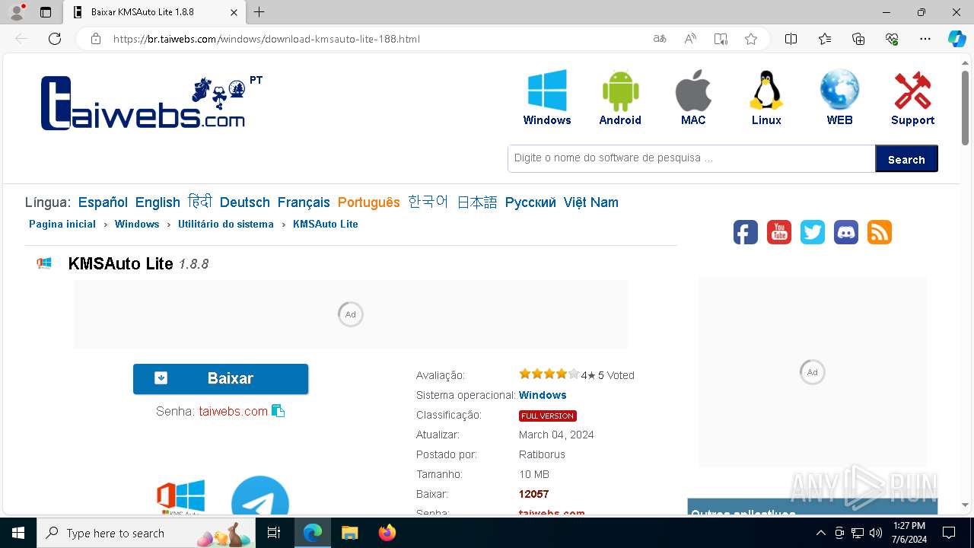Viewport: 974px width, 548px height.
Task: Close the Baixar KMSAuto Lite tab
Action: point(234,12)
